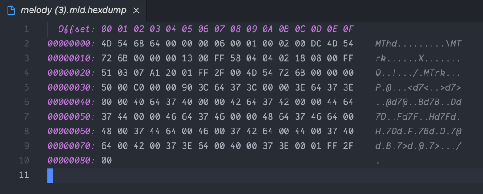
Task: Click line number 1 in the gutter
Action: 26,29
